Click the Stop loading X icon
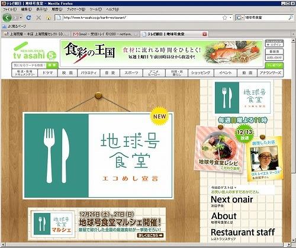The width and height of the screenshot is (296, 248). pyautogui.click(x=38, y=18)
